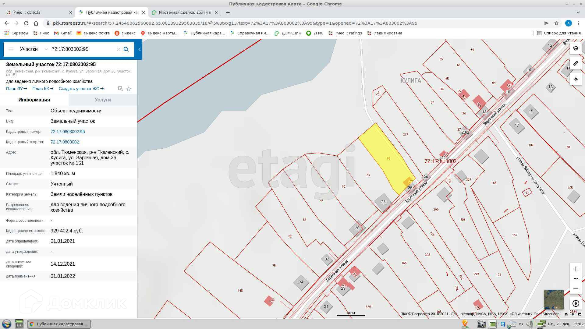Zoom out with the minus button
This screenshot has height=329, width=585.
tap(576, 288)
